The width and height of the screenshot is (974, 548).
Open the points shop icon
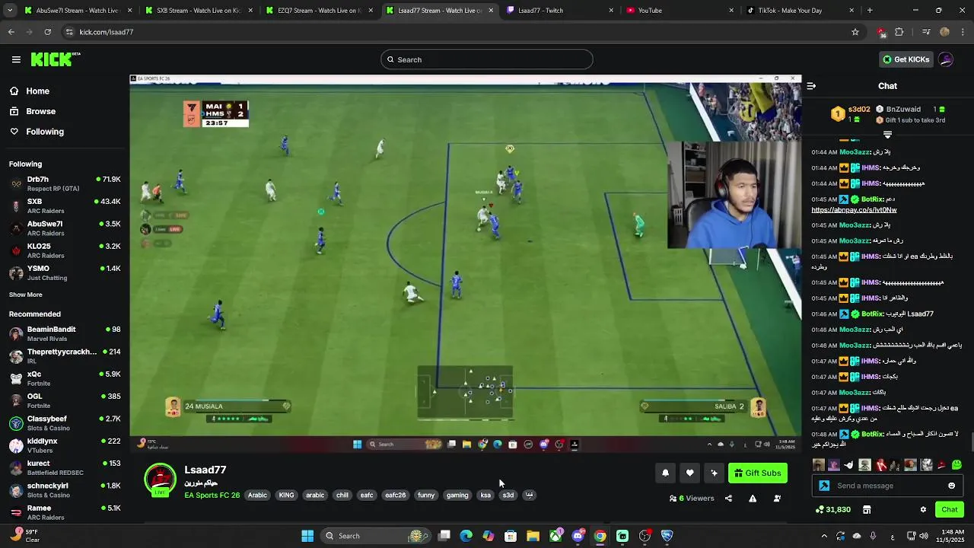866,510
